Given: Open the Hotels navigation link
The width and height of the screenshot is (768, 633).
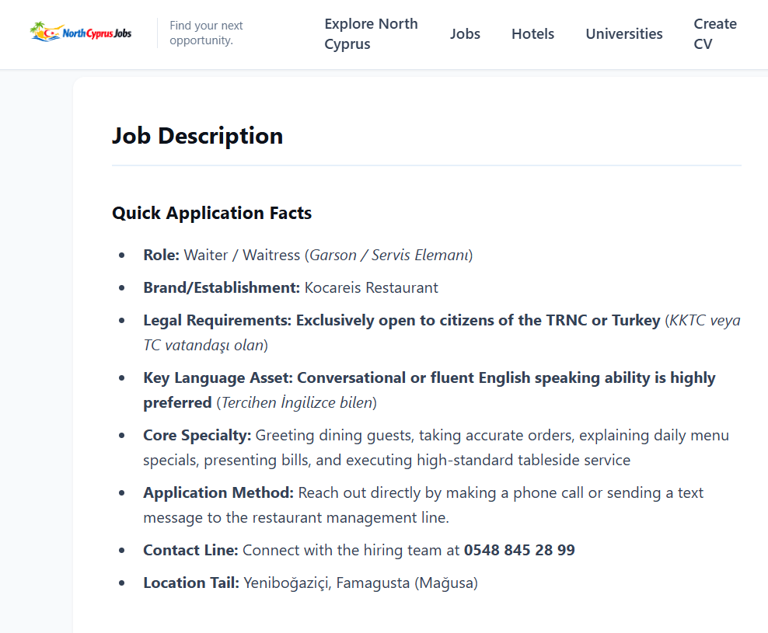Looking at the screenshot, I should pyautogui.click(x=533, y=33).
